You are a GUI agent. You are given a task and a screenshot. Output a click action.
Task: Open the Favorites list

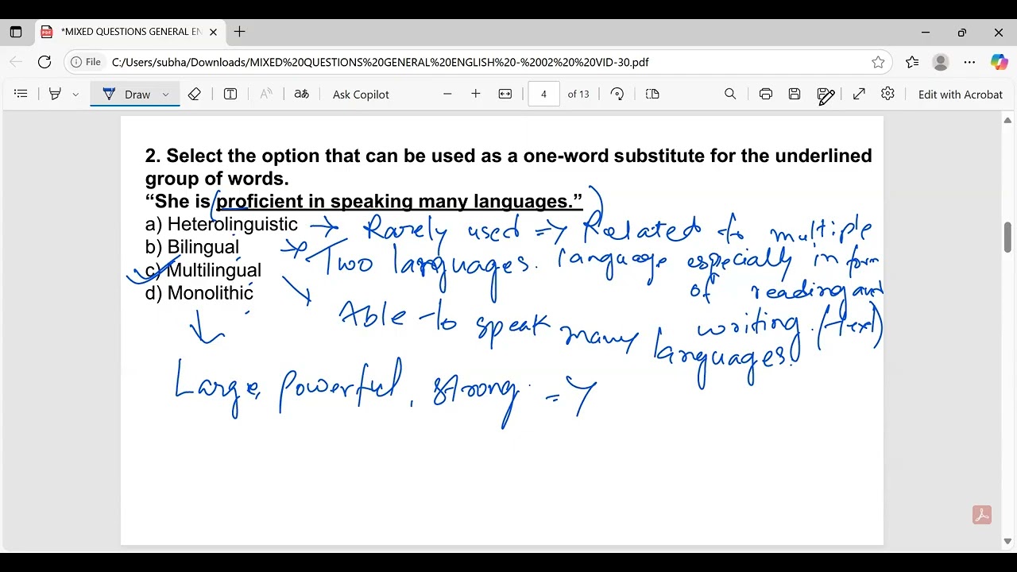pos(912,62)
